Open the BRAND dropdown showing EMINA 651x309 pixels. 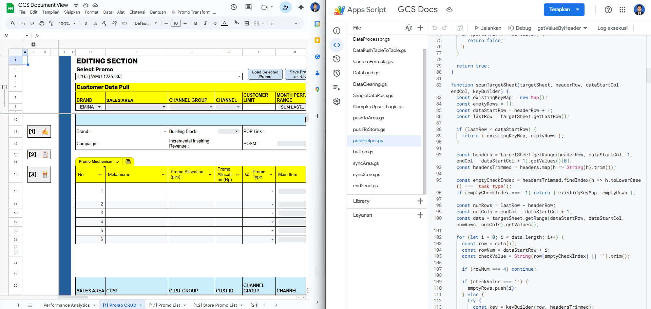point(90,107)
